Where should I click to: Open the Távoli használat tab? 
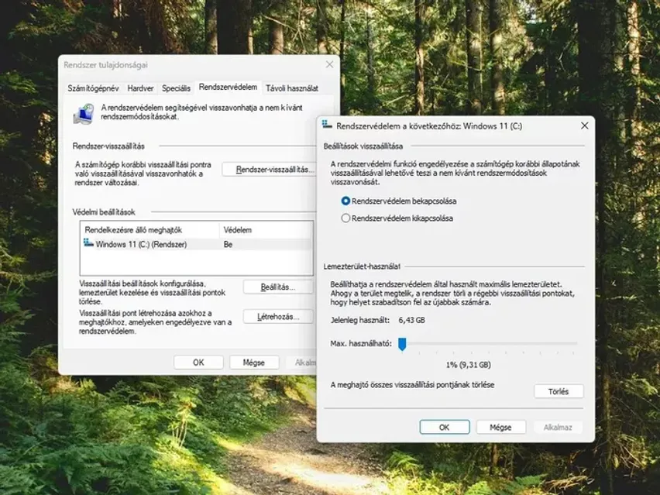point(292,88)
